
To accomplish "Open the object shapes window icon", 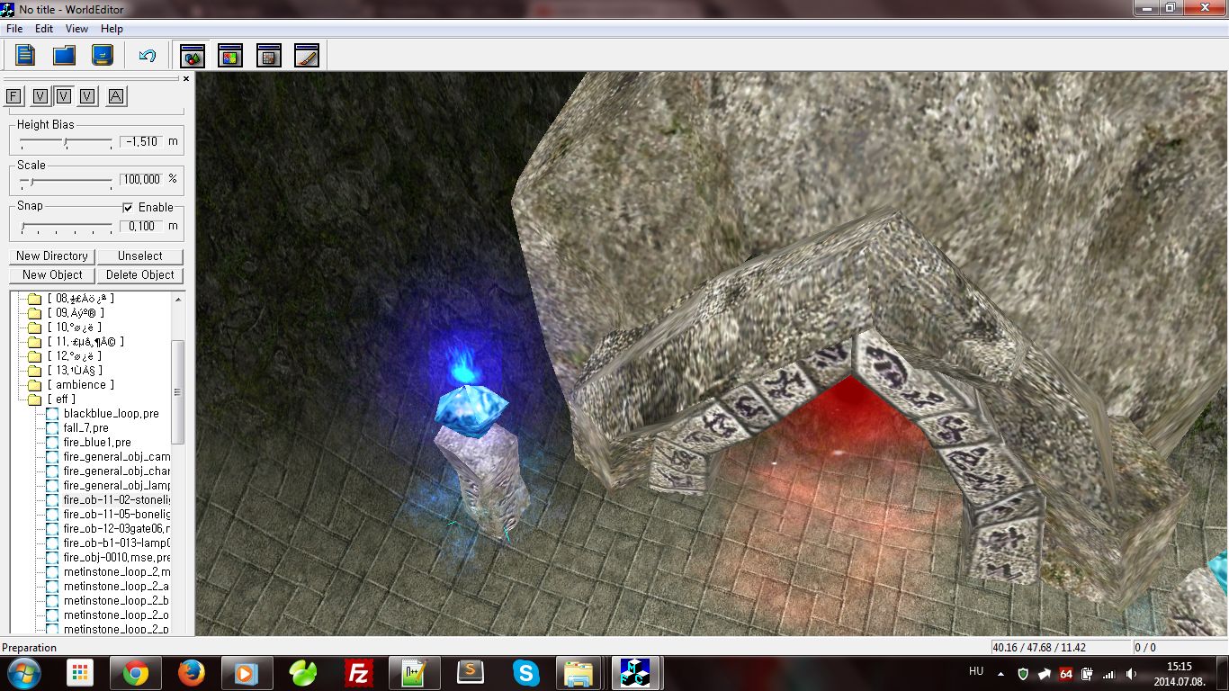I will (x=193, y=56).
